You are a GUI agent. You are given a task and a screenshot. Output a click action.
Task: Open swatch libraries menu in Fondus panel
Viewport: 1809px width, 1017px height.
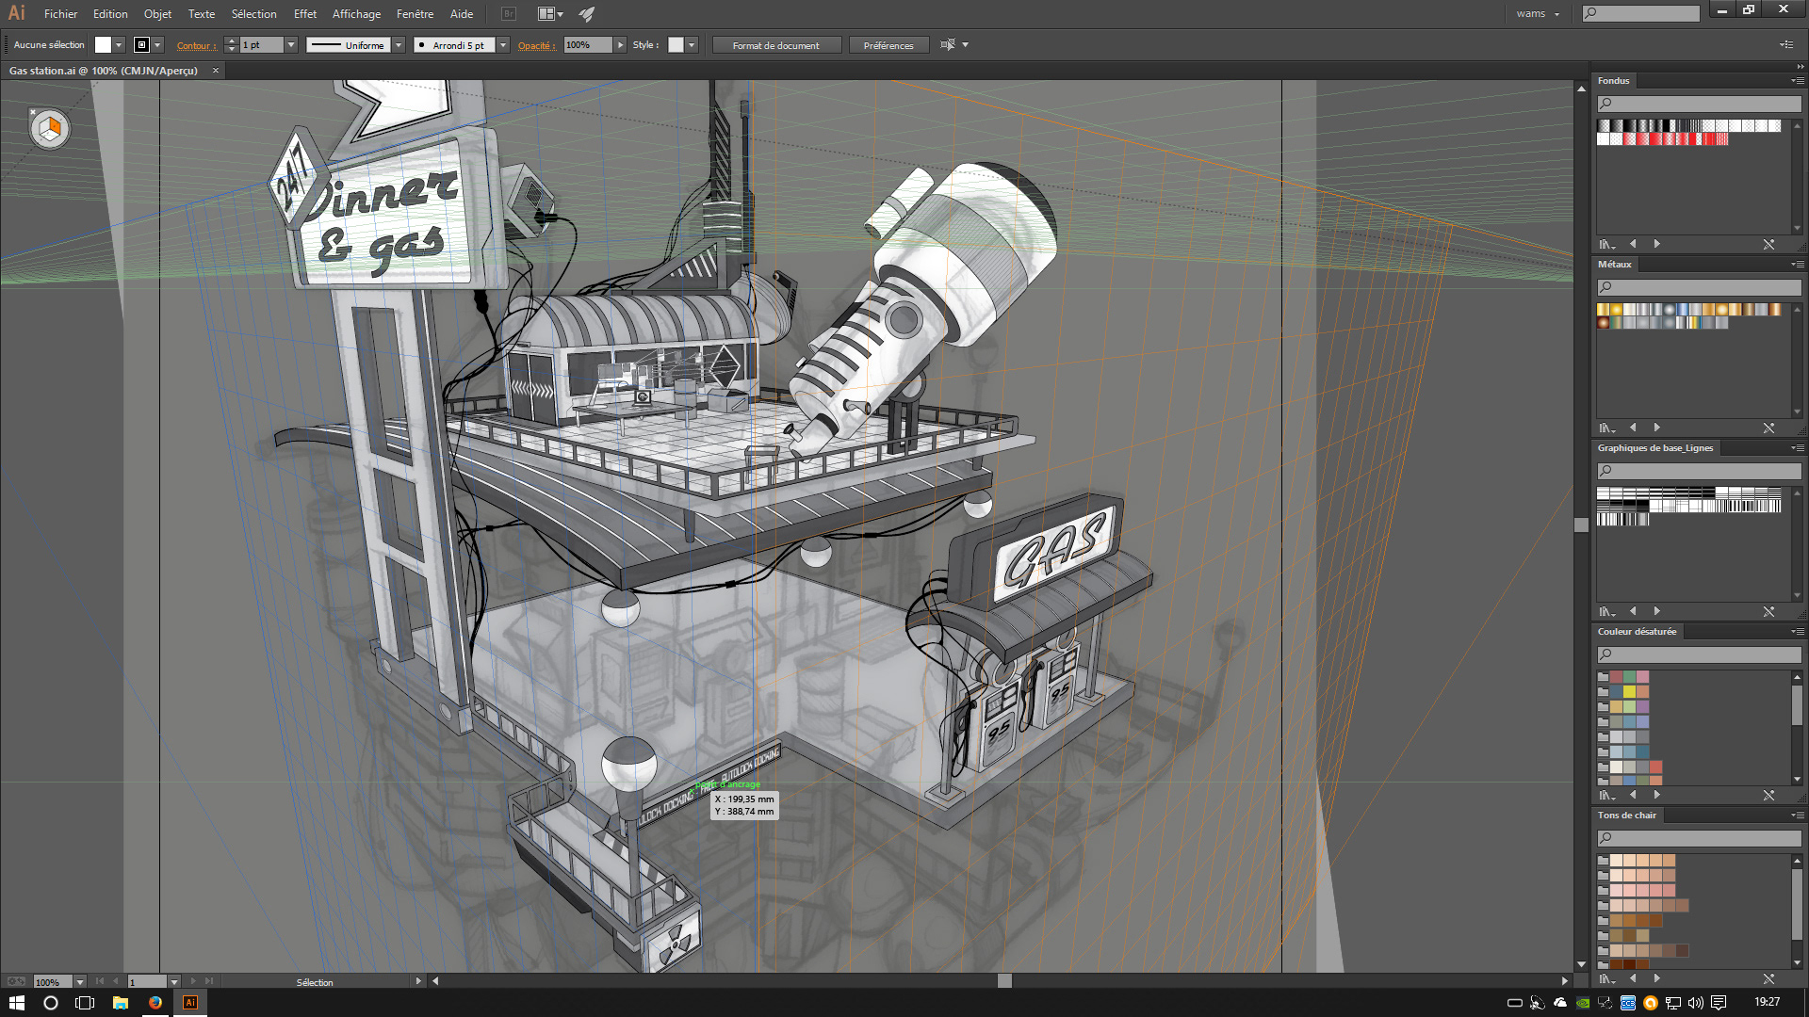[x=1606, y=244]
